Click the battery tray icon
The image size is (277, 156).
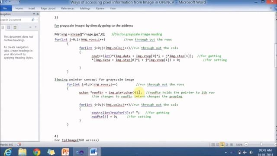point(239,152)
